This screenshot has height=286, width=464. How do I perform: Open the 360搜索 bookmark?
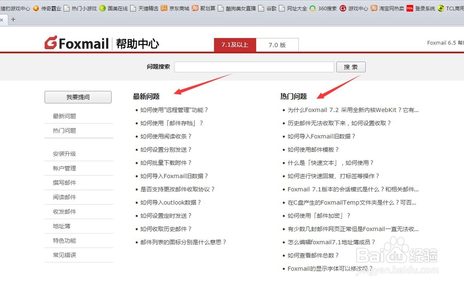tap(323, 8)
